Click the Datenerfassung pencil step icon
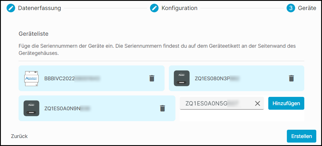This screenshot has width=322, height=146. 11,8
